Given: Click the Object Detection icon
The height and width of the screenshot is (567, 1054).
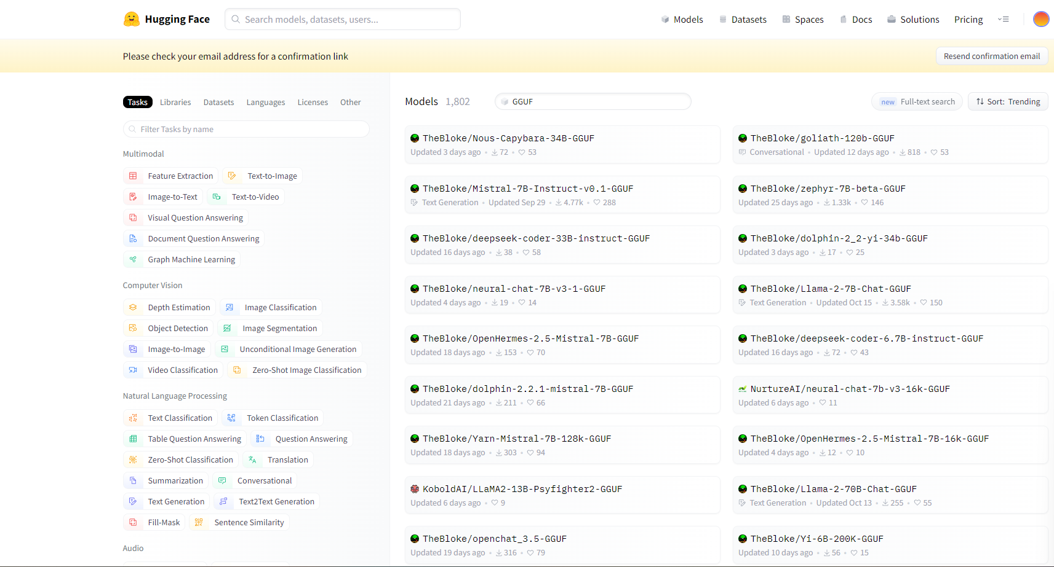Looking at the screenshot, I should (x=133, y=328).
